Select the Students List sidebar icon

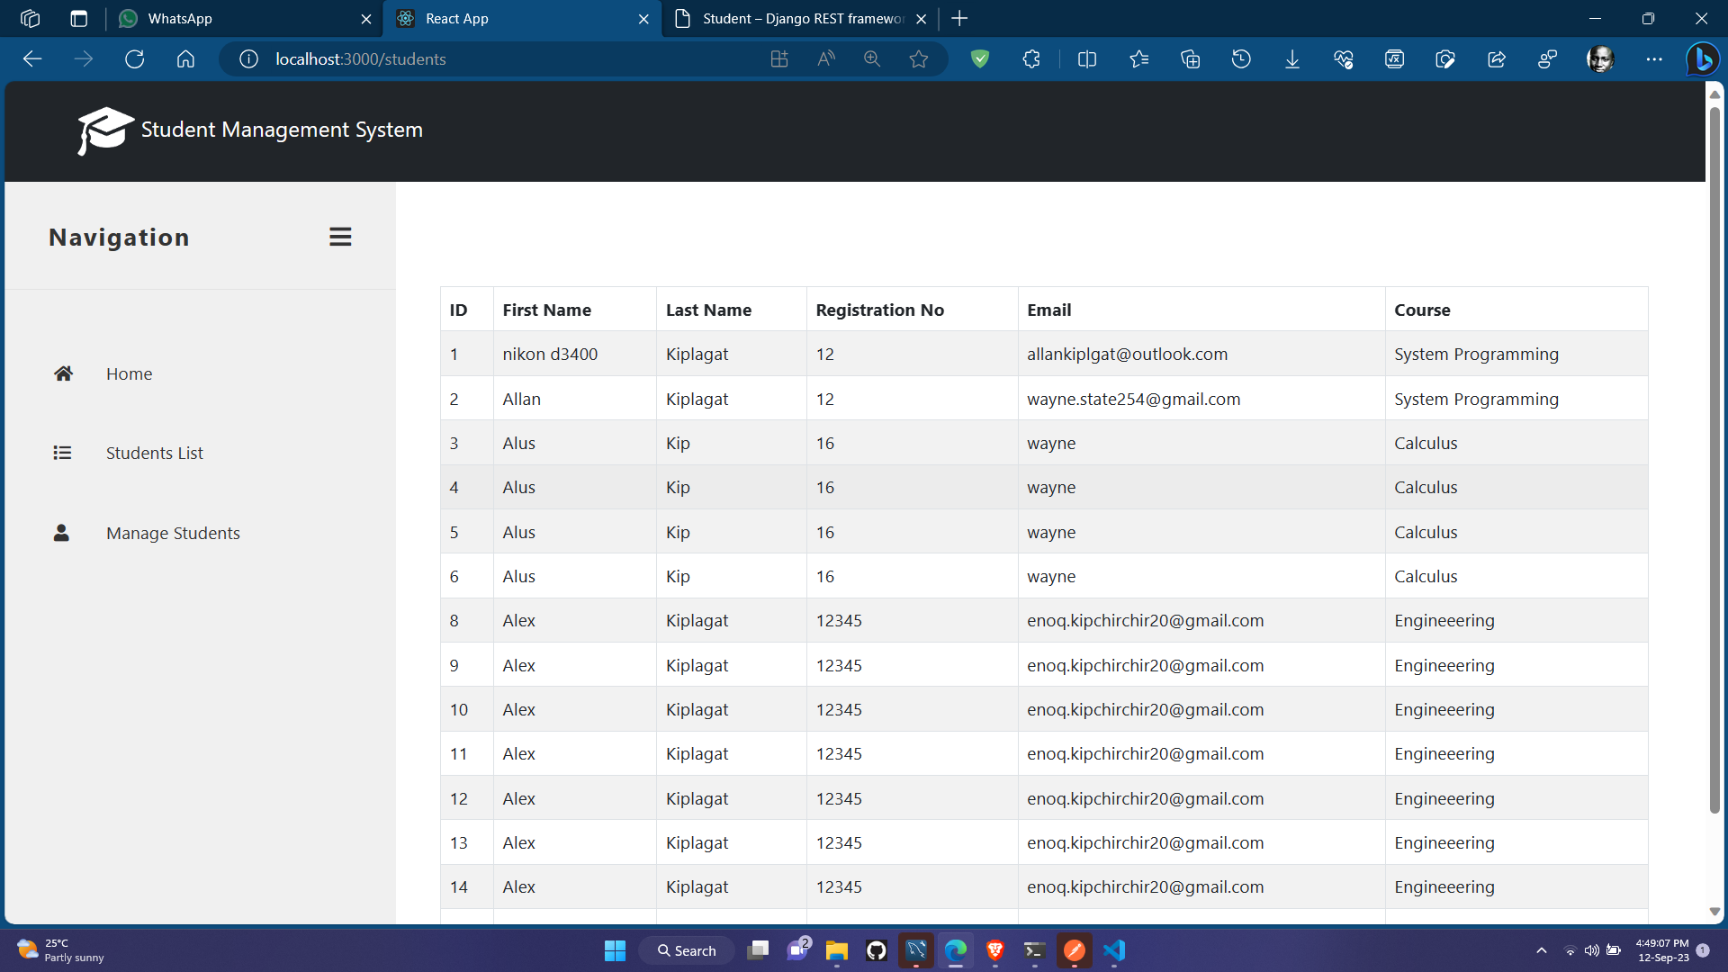[62, 453]
